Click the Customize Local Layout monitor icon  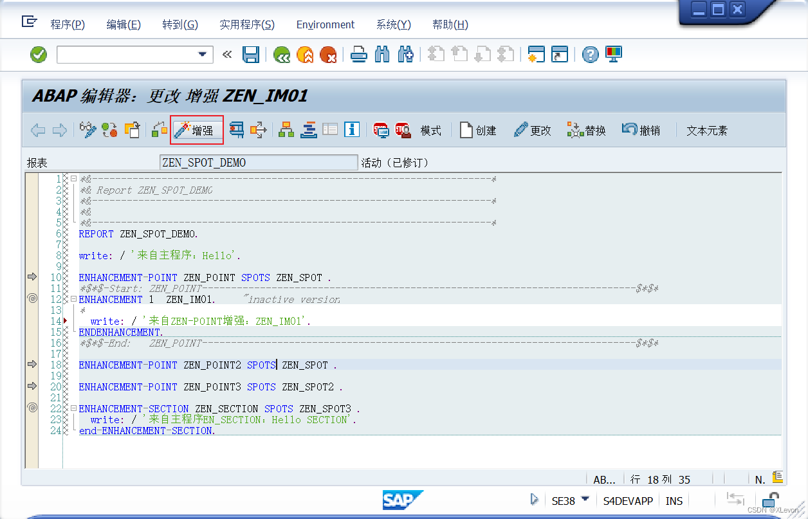612,55
